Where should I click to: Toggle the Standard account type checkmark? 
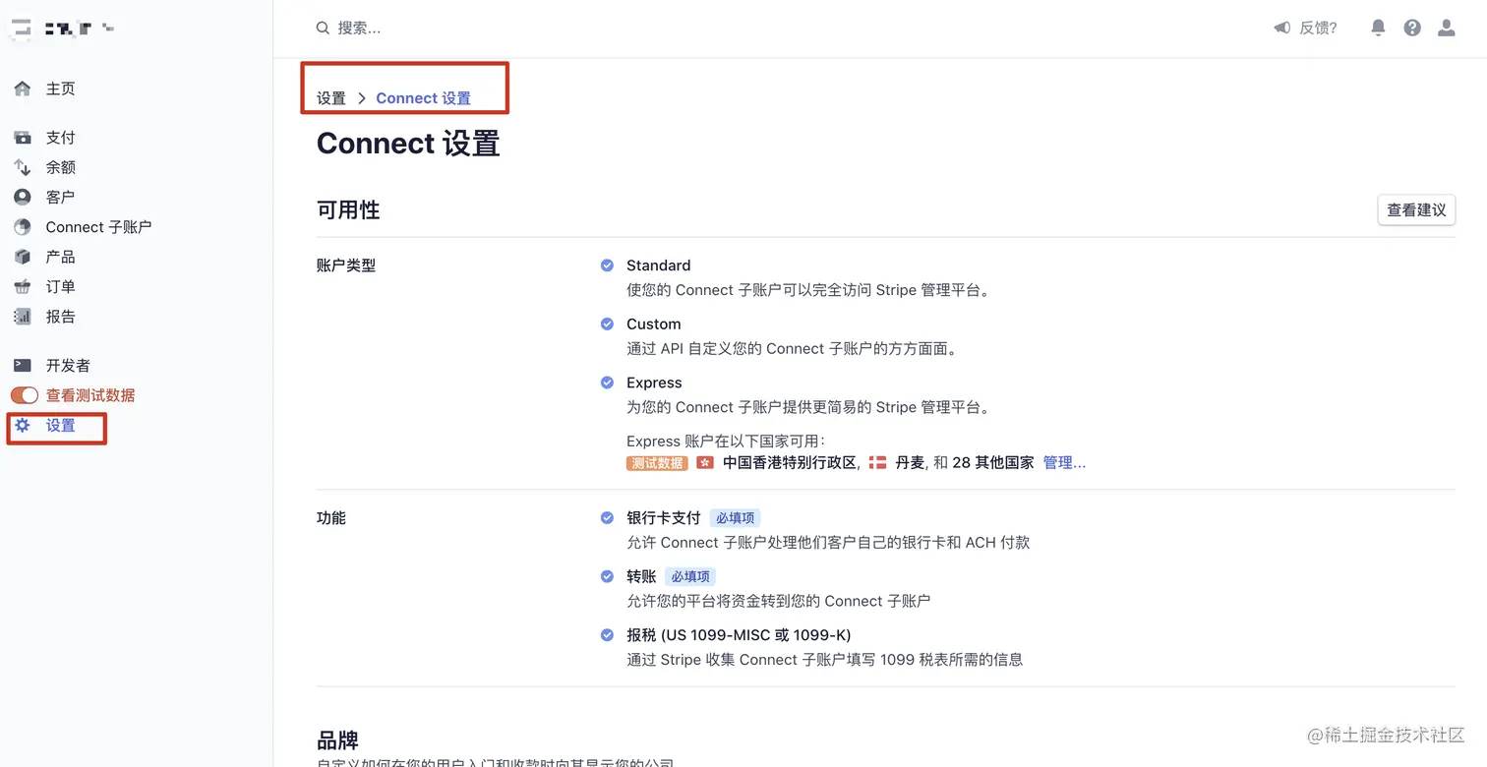click(607, 265)
